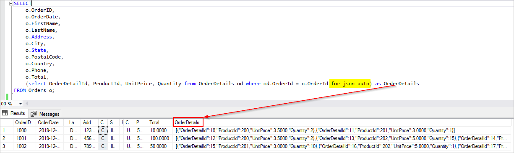Click the o.PostalCode line in query
The height and width of the screenshot is (153, 514).
[44, 57]
